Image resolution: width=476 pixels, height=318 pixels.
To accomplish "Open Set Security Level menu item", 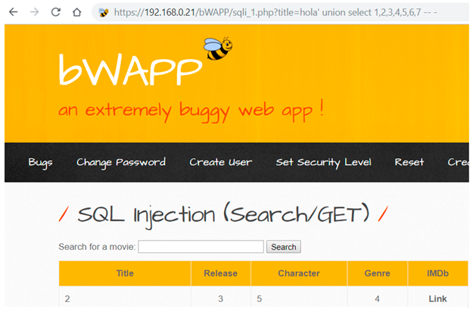I will click(x=323, y=162).
